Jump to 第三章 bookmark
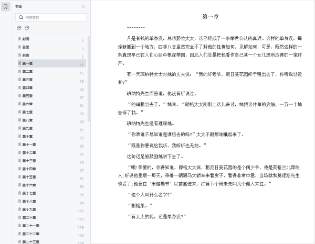The image size is (315, 244). [x=52, y=80]
